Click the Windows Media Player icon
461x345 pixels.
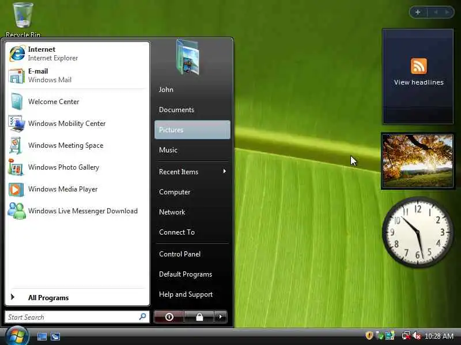click(x=16, y=189)
